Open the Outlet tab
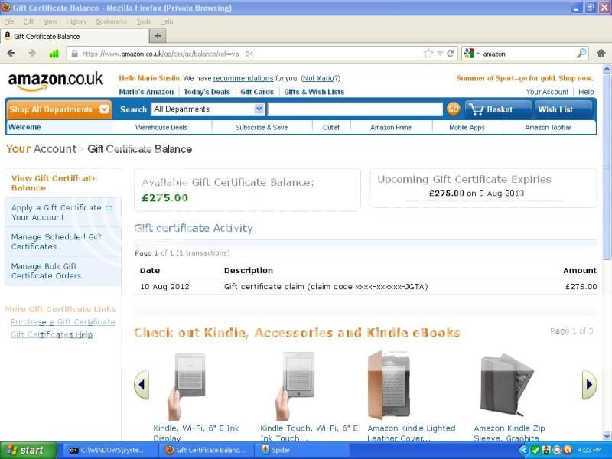Screen dimensions: 612x459 331,127
